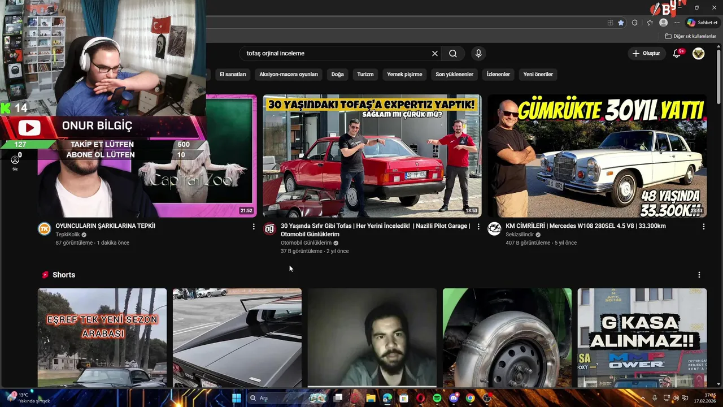The width and height of the screenshot is (723, 407).
Task: Open the Windows Start menu
Action: (x=237, y=398)
